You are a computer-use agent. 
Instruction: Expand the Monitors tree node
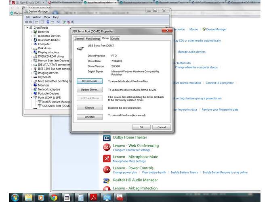coord(32,85)
